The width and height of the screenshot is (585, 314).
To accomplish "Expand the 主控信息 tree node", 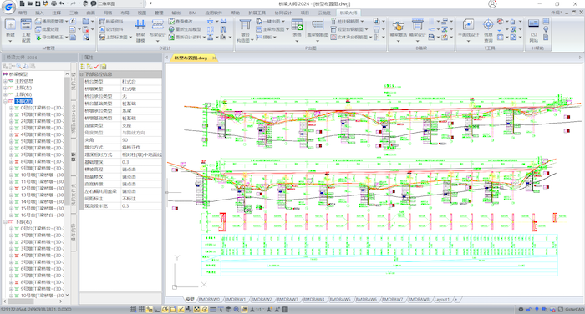I will [5, 81].
